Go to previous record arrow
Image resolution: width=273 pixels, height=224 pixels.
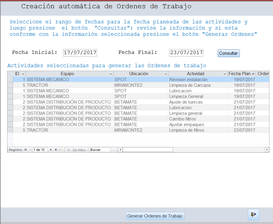click(x=30, y=150)
